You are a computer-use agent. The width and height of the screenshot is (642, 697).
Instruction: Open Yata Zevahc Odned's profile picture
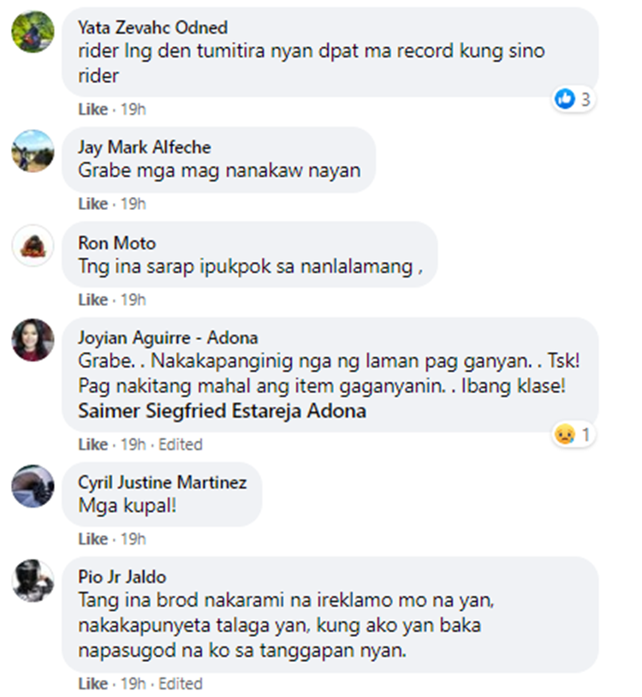pos(33,32)
